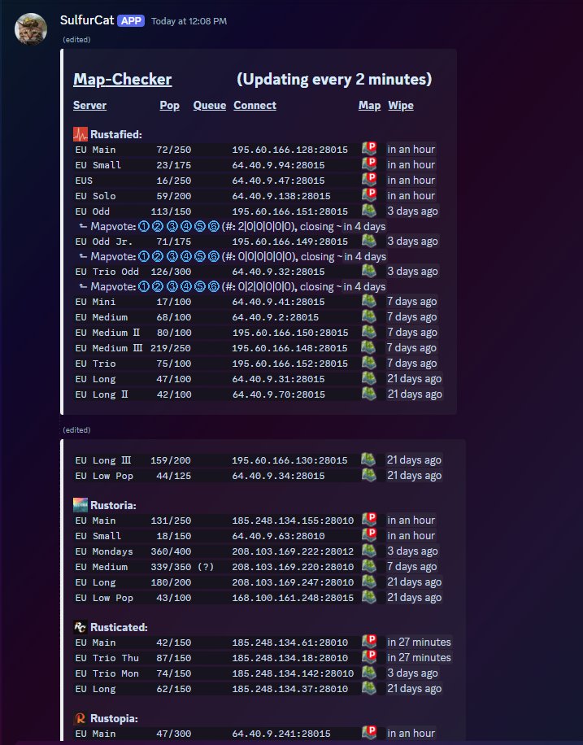Open the map icon for Rustafied EU Small
This screenshot has width=583, height=745.
click(369, 163)
